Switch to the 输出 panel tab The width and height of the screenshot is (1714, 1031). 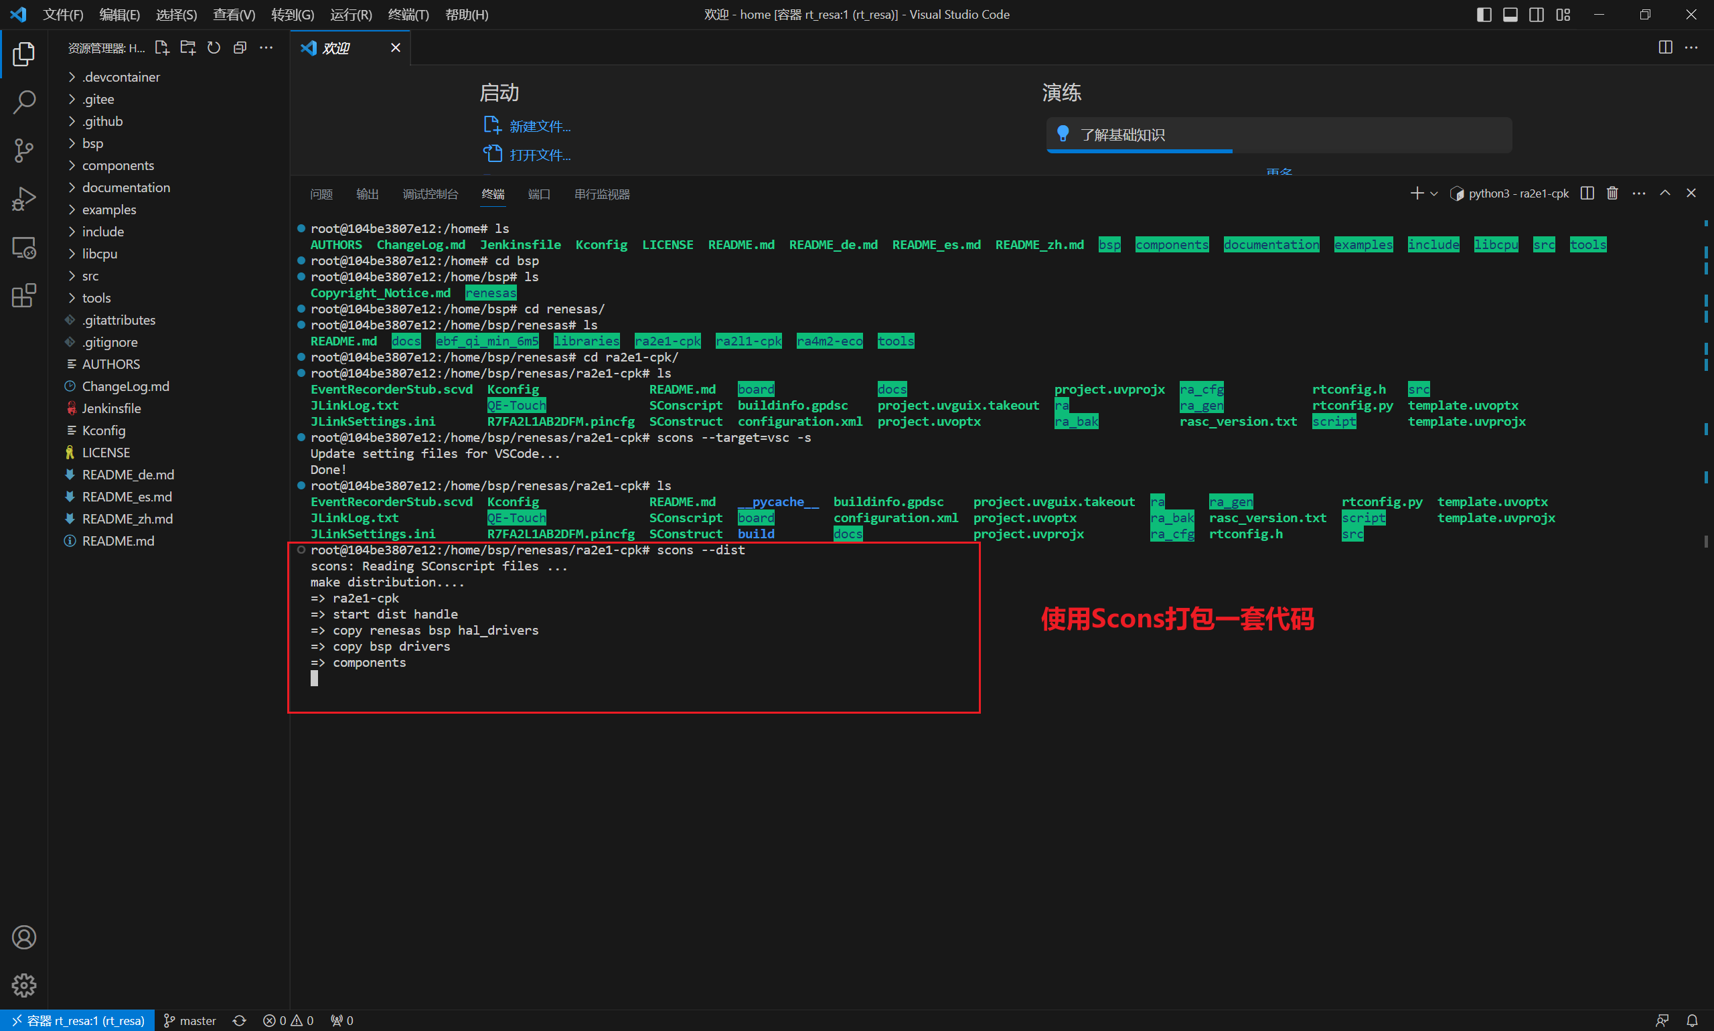pos(368,195)
